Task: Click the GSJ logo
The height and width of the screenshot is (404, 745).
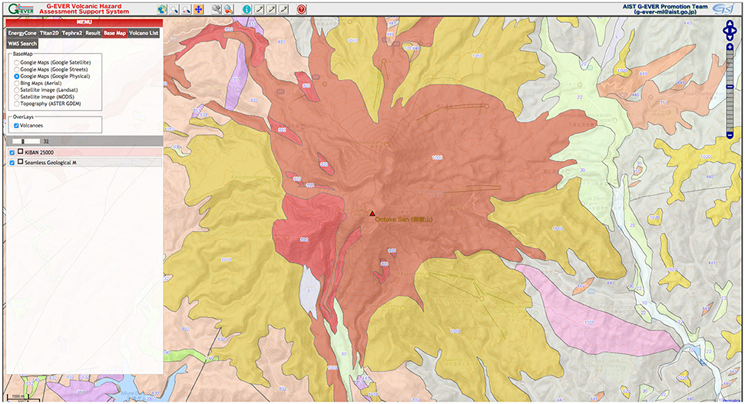Action: click(x=723, y=9)
